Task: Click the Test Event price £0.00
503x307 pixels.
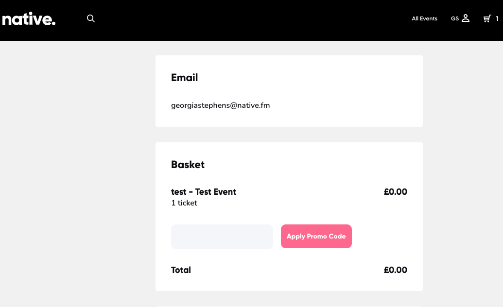Action: tap(396, 192)
